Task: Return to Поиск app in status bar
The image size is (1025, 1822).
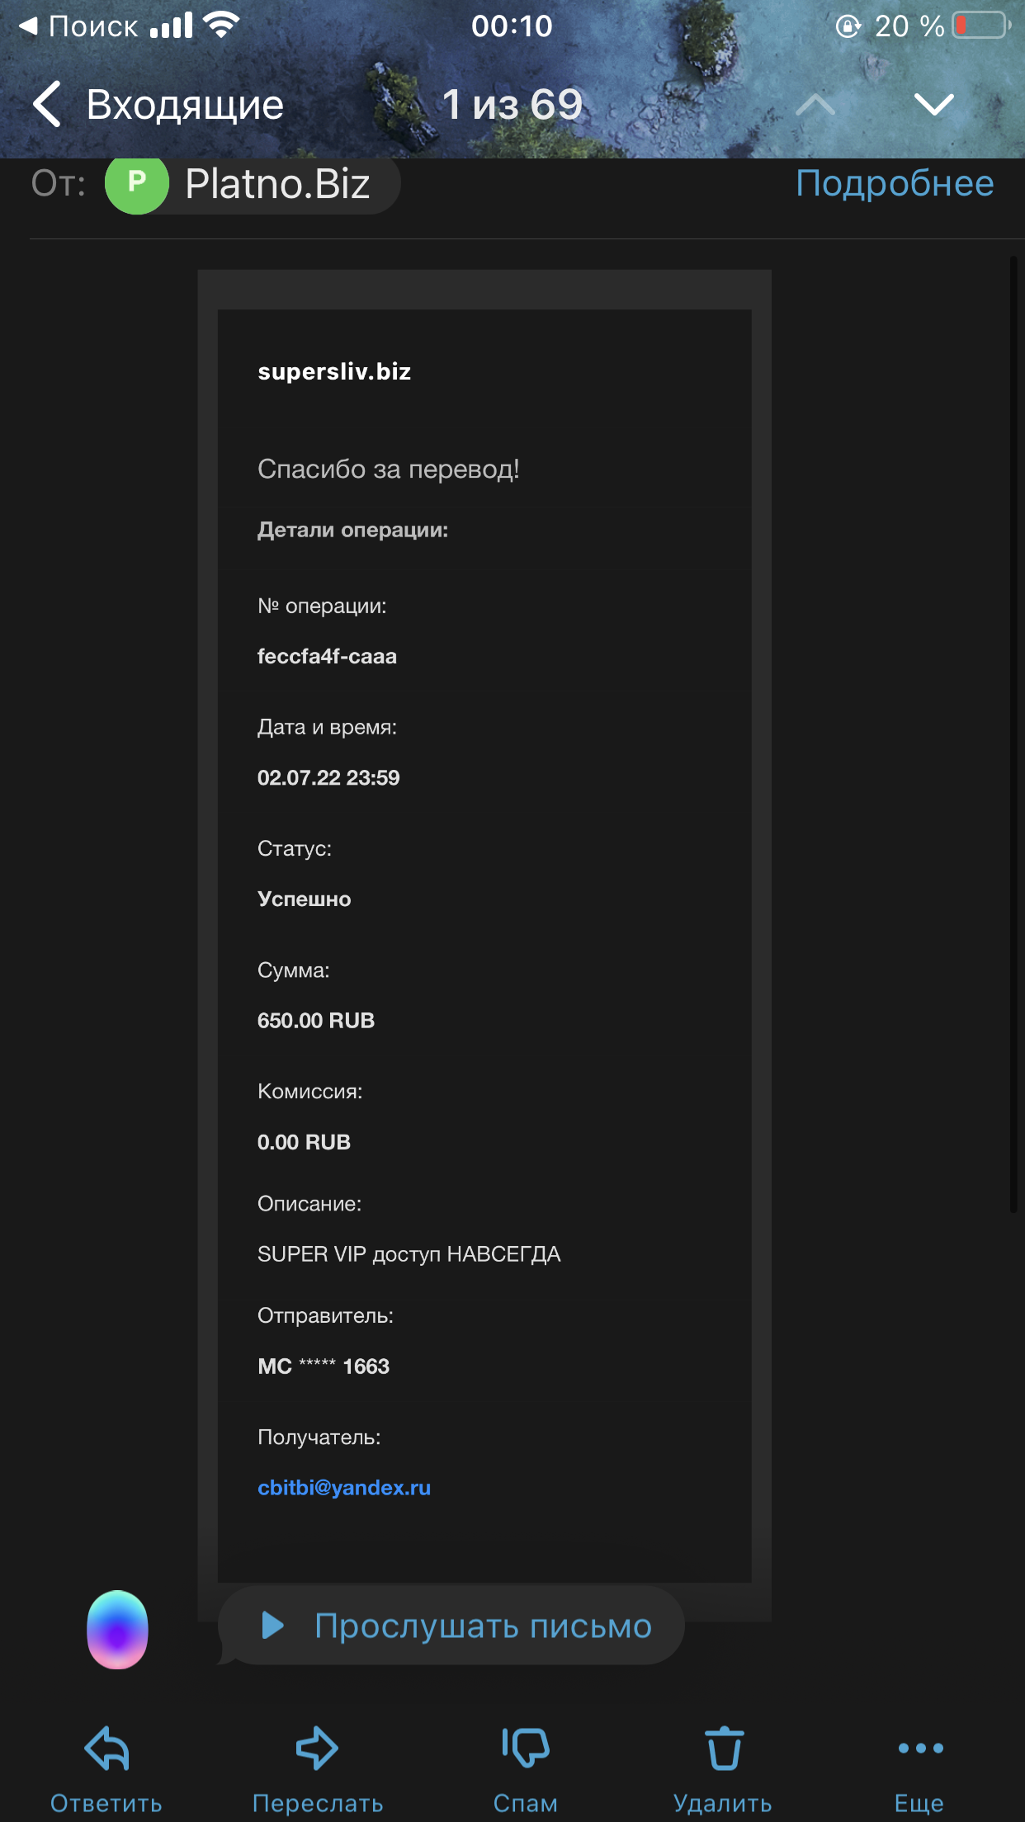Action: coord(78,26)
